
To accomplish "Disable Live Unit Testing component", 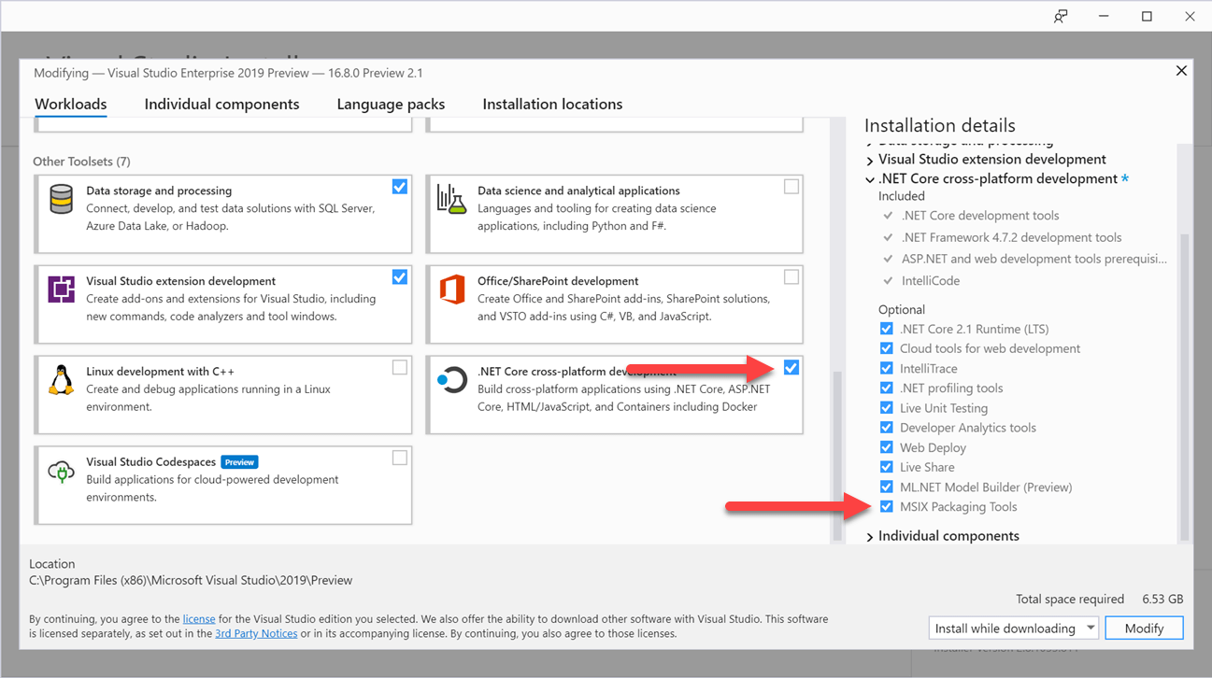I will coord(886,407).
